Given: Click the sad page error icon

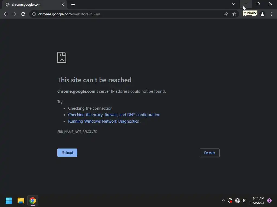Looking at the screenshot, I should point(62,57).
